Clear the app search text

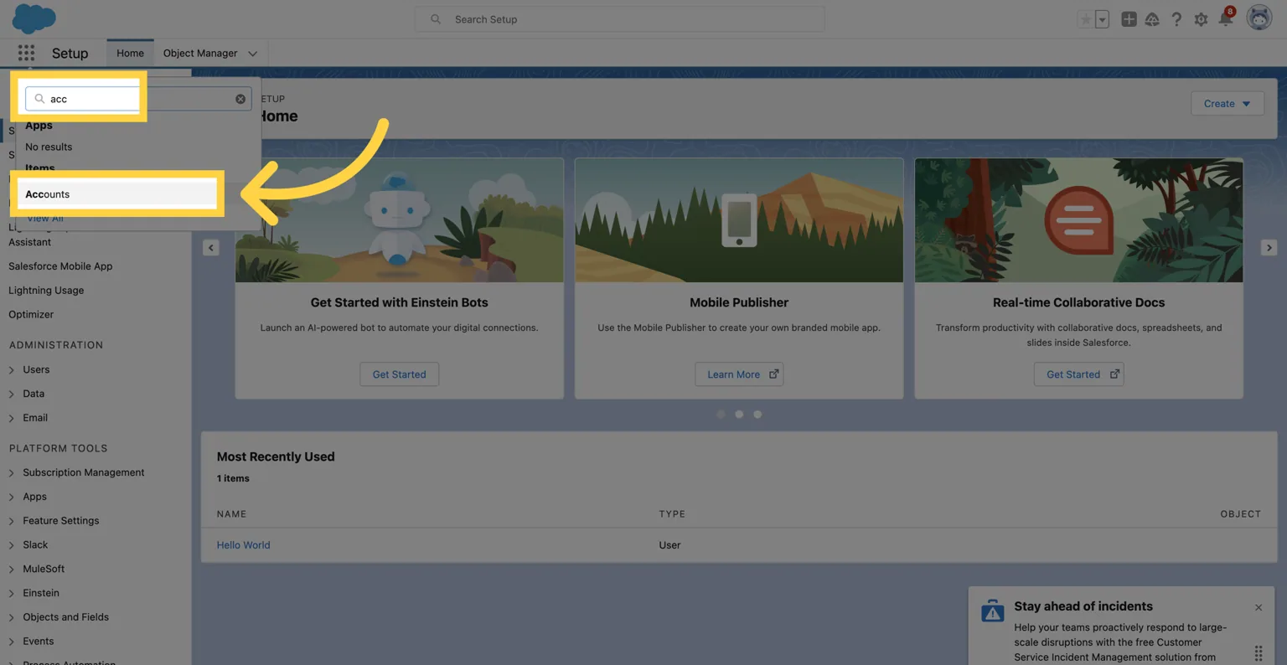[x=240, y=99]
